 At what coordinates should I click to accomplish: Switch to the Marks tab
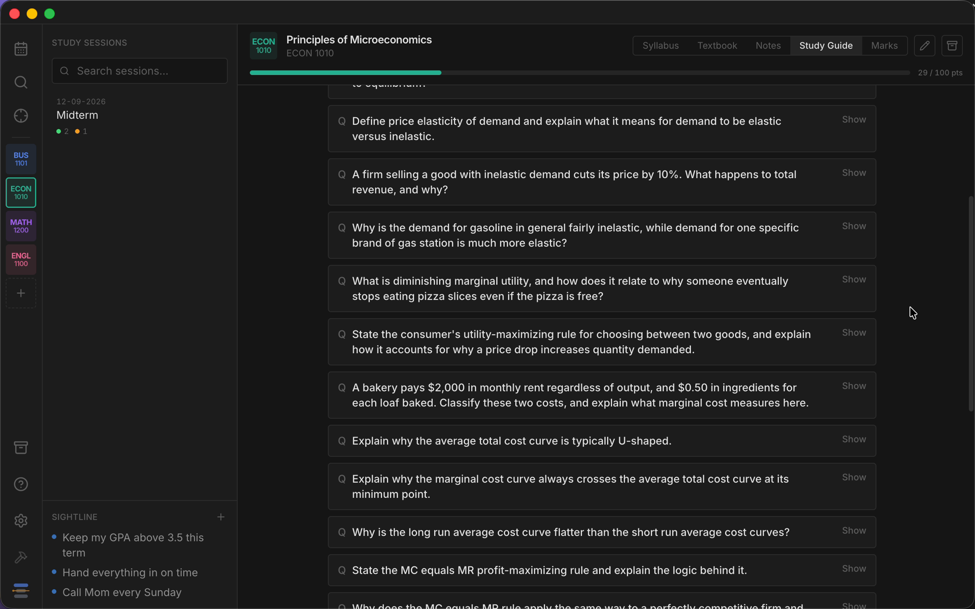(x=884, y=46)
